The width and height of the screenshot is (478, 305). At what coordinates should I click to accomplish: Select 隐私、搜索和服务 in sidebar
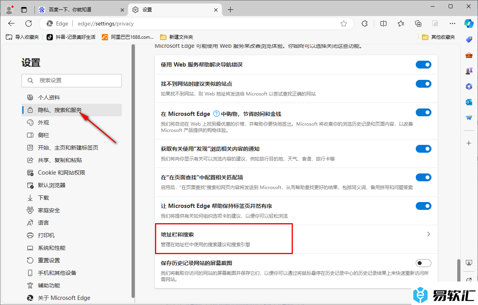coord(72,110)
